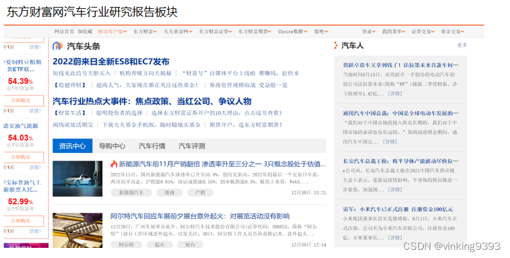Expand the 基金交易 dropdown
Viewport: 510px width, 258px height.
point(452,32)
